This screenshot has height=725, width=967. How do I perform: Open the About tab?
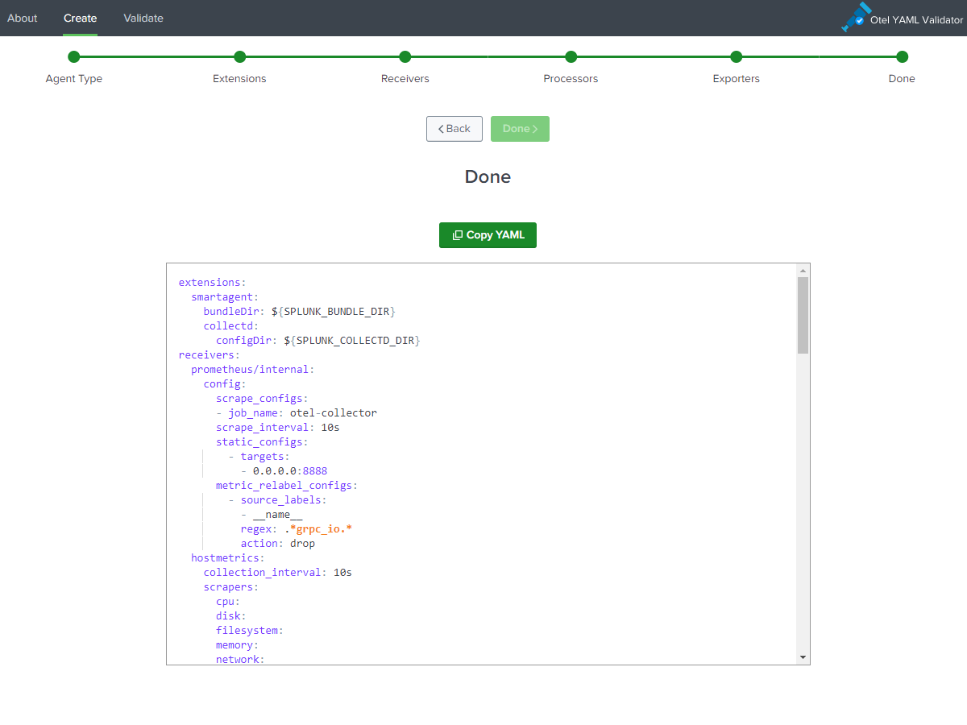click(23, 18)
